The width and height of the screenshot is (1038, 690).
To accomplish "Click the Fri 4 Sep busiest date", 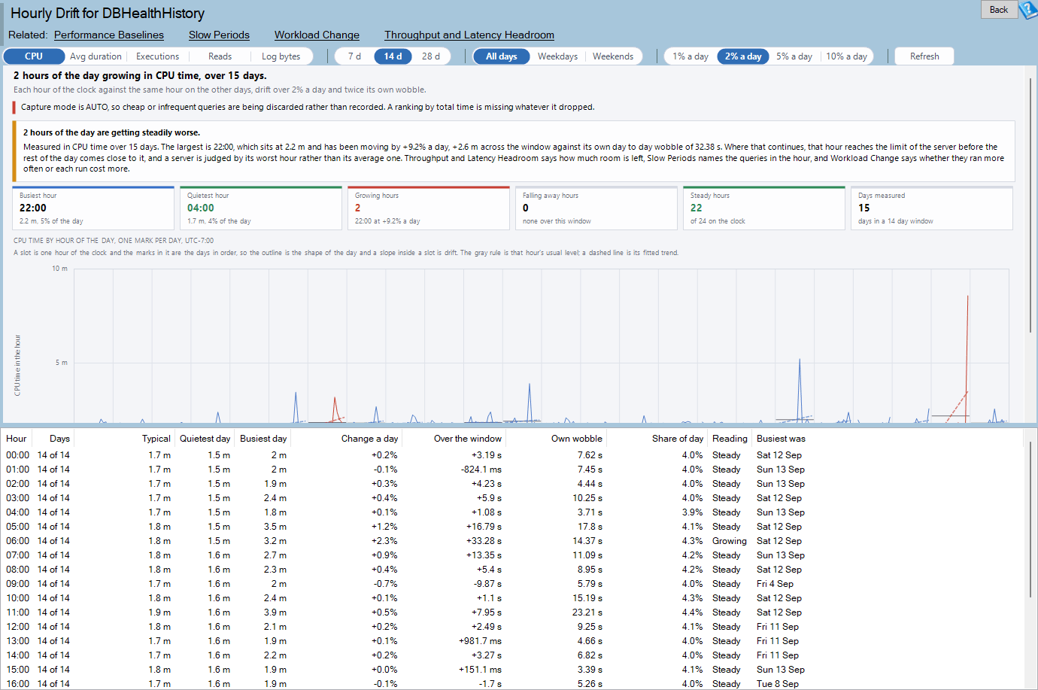I will coord(775,584).
